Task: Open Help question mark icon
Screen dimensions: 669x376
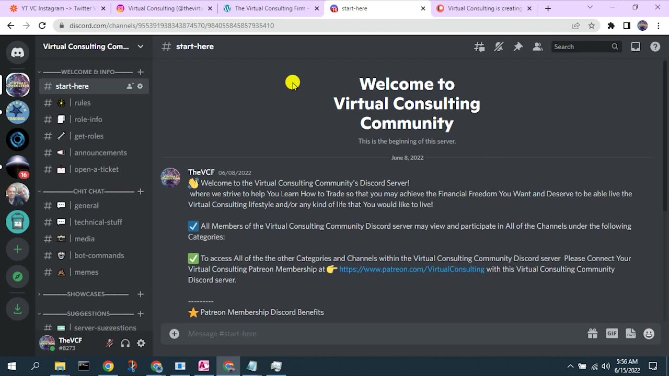Action: pyautogui.click(x=655, y=46)
